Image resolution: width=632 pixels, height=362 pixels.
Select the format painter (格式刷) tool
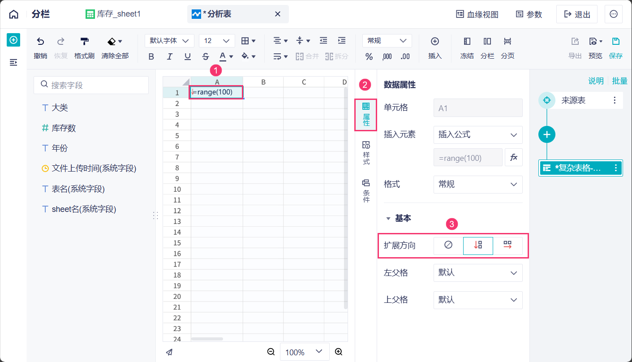pos(84,48)
